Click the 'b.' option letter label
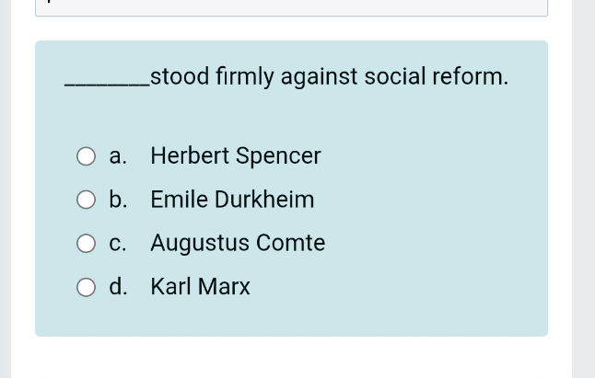The height and width of the screenshot is (378, 595). point(118,200)
